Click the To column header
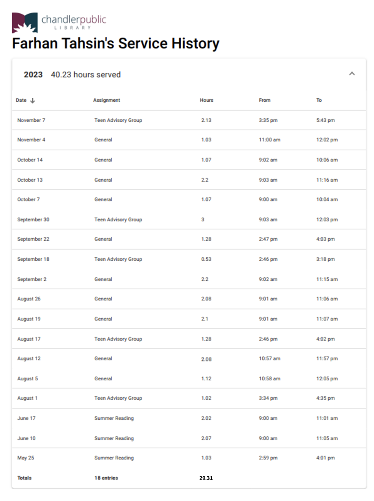 coord(319,100)
